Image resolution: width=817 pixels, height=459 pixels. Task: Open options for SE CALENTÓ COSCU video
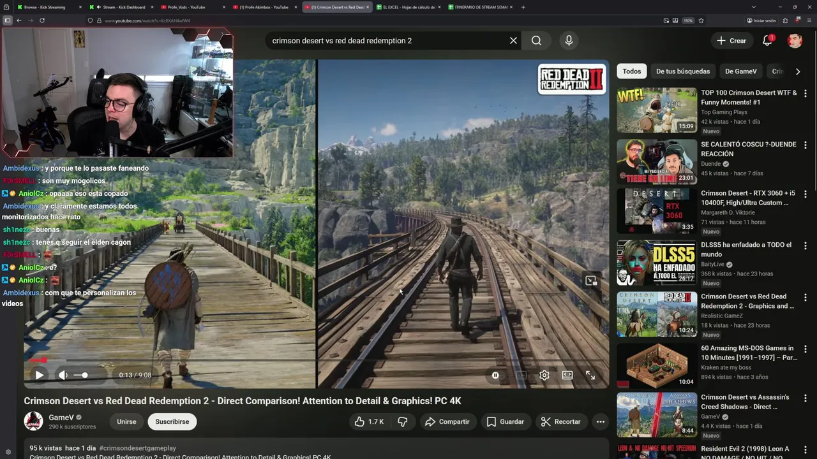(806, 145)
